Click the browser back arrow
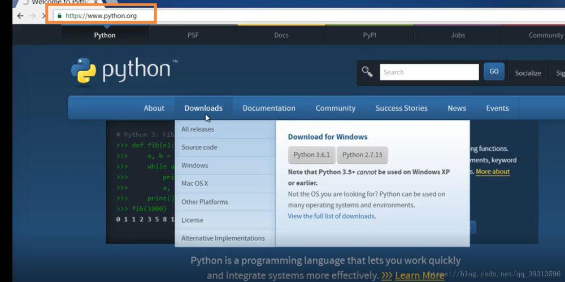 click(x=20, y=16)
